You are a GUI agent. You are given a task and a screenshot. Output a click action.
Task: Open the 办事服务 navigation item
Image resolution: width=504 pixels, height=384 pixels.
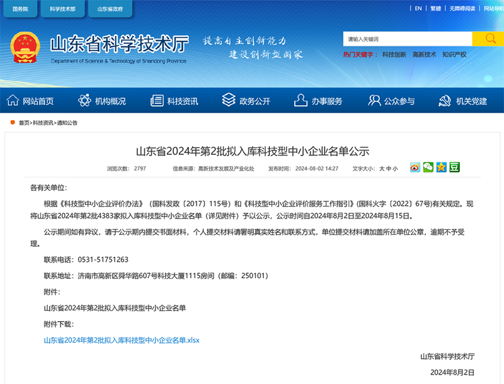[x=319, y=101]
